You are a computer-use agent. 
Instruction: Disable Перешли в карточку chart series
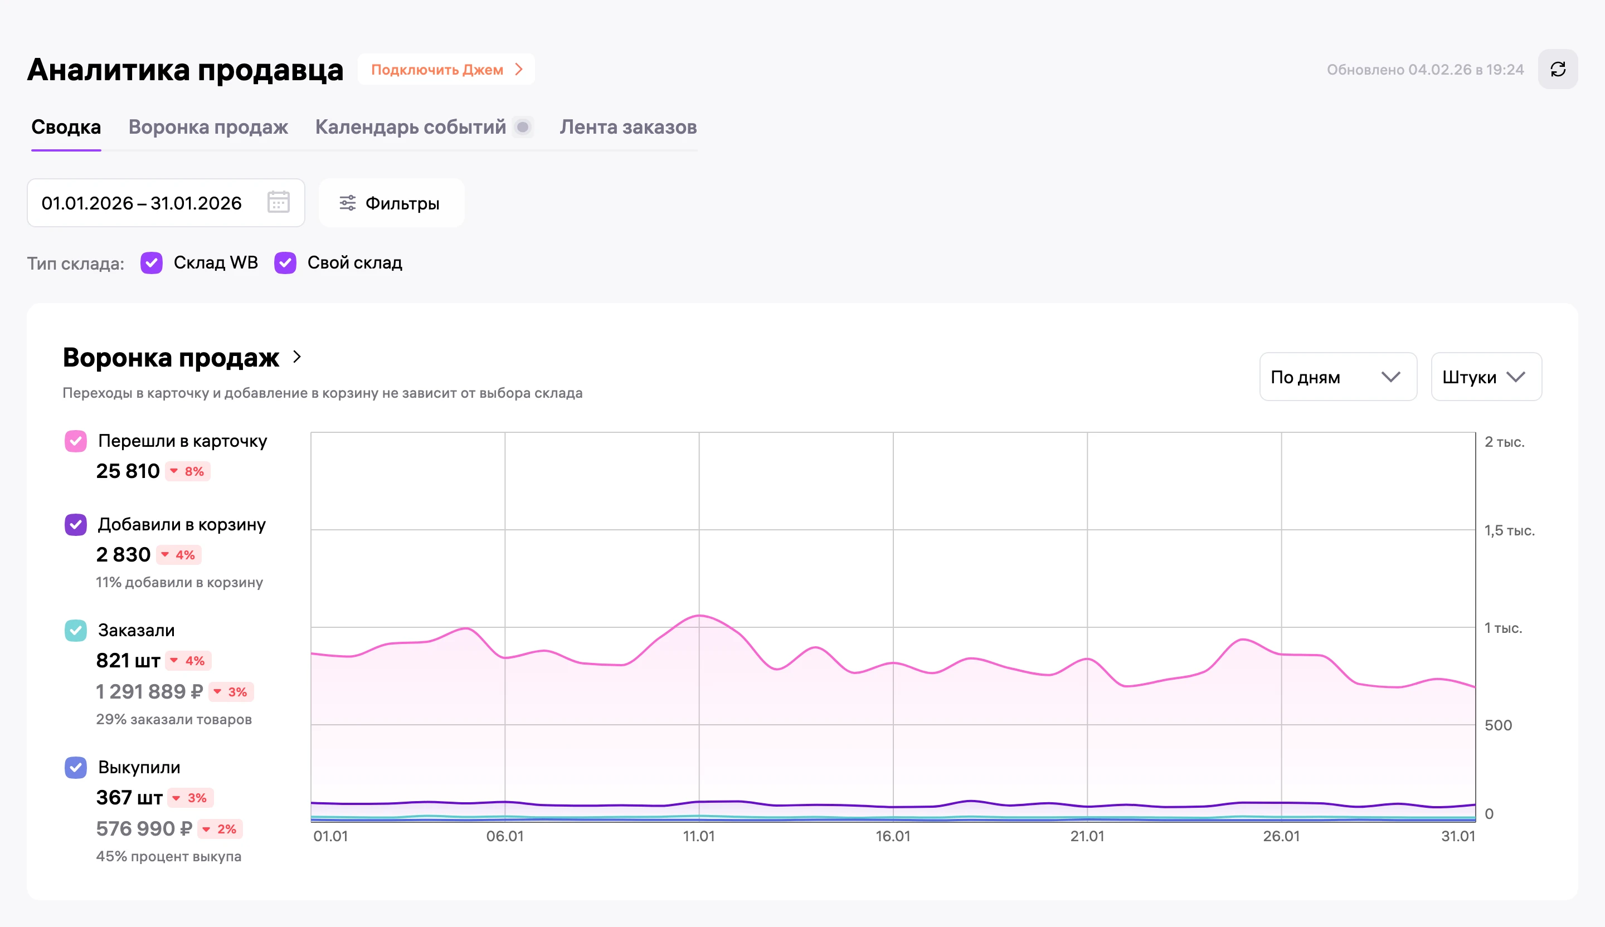coord(76,441)
